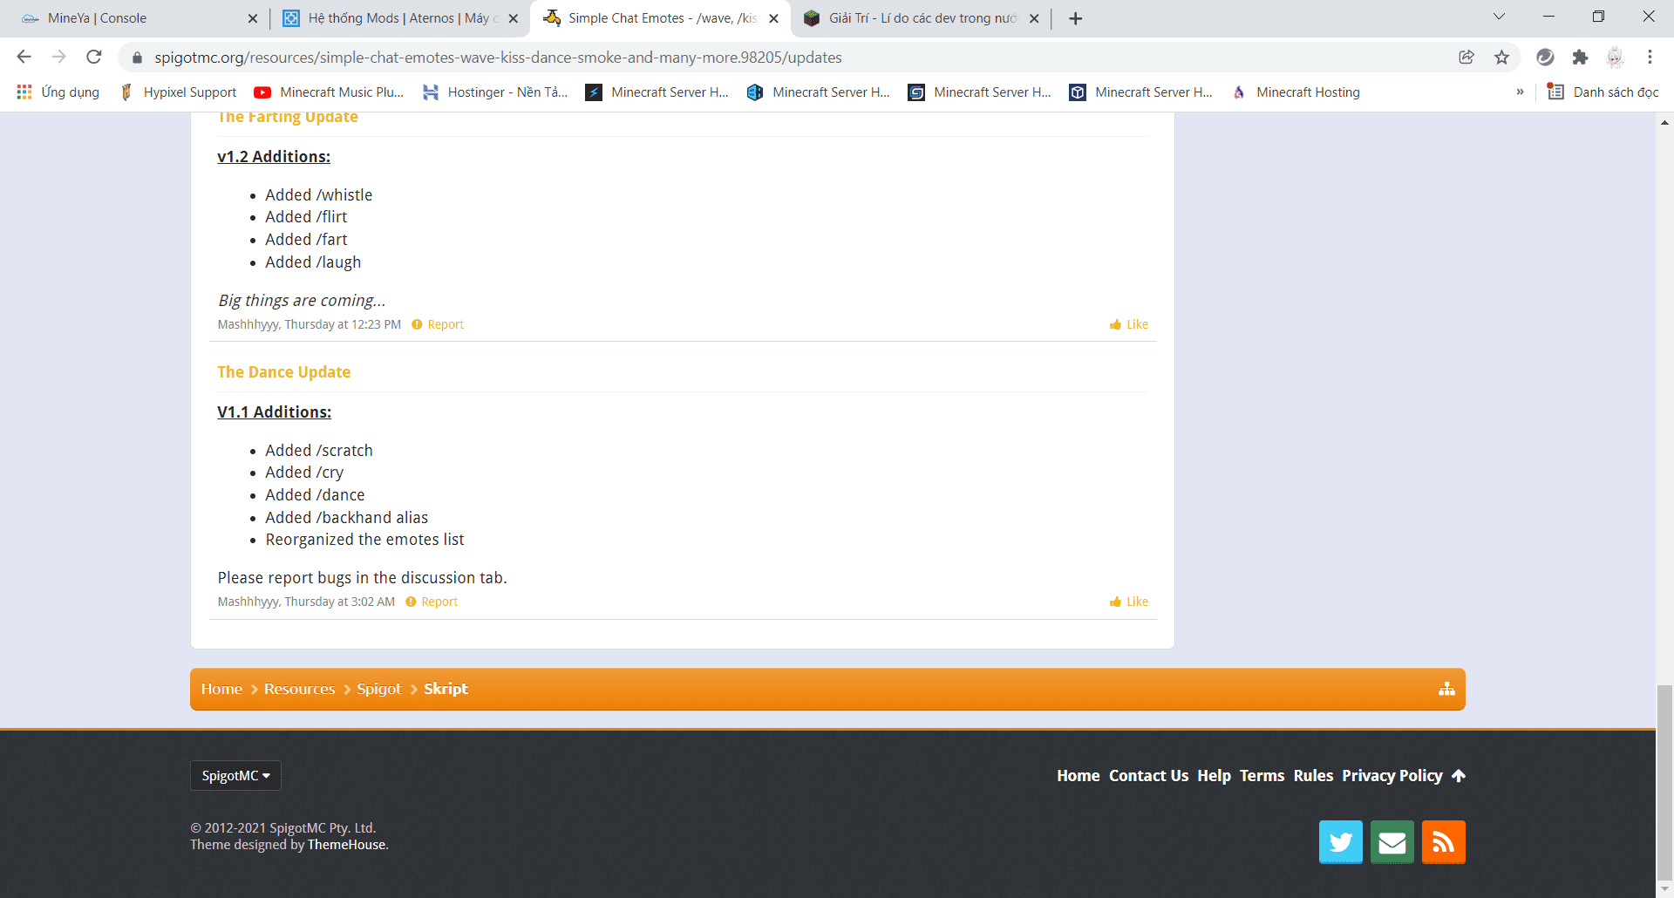Bookmark this page with the star icon
The image size is (1674, 898).
click(x=1501, y=57)
